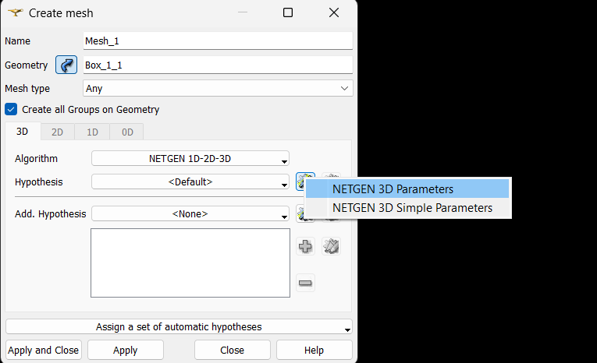Image resolution: width=597 pixels, height=363 pixels.
Task: Select NETGEN 3D Parameters menu entry
Action: click(407, 189)
